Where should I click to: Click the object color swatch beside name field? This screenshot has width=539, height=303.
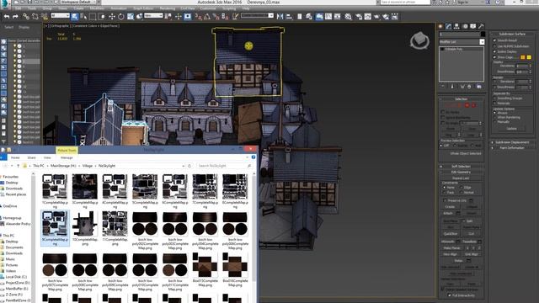pyautogui.click(x=483, y=34)
